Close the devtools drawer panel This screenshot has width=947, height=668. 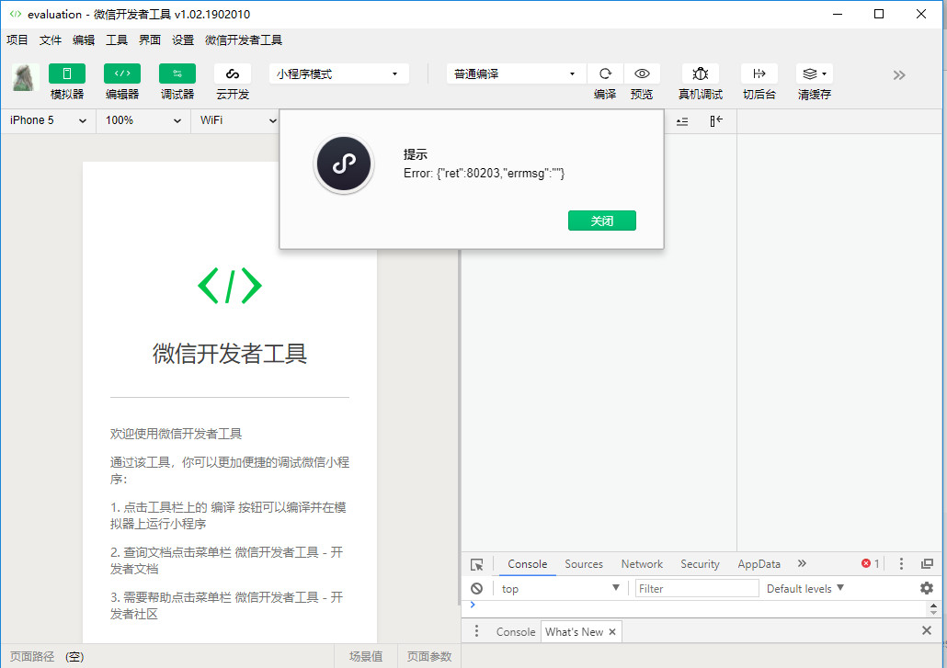[x=927, y=630]
